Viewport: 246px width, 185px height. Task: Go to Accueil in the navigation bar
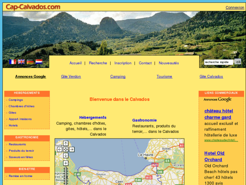(x=75, y=63)
